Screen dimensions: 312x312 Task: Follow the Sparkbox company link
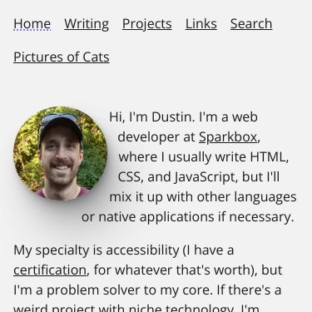coord(228,137)
